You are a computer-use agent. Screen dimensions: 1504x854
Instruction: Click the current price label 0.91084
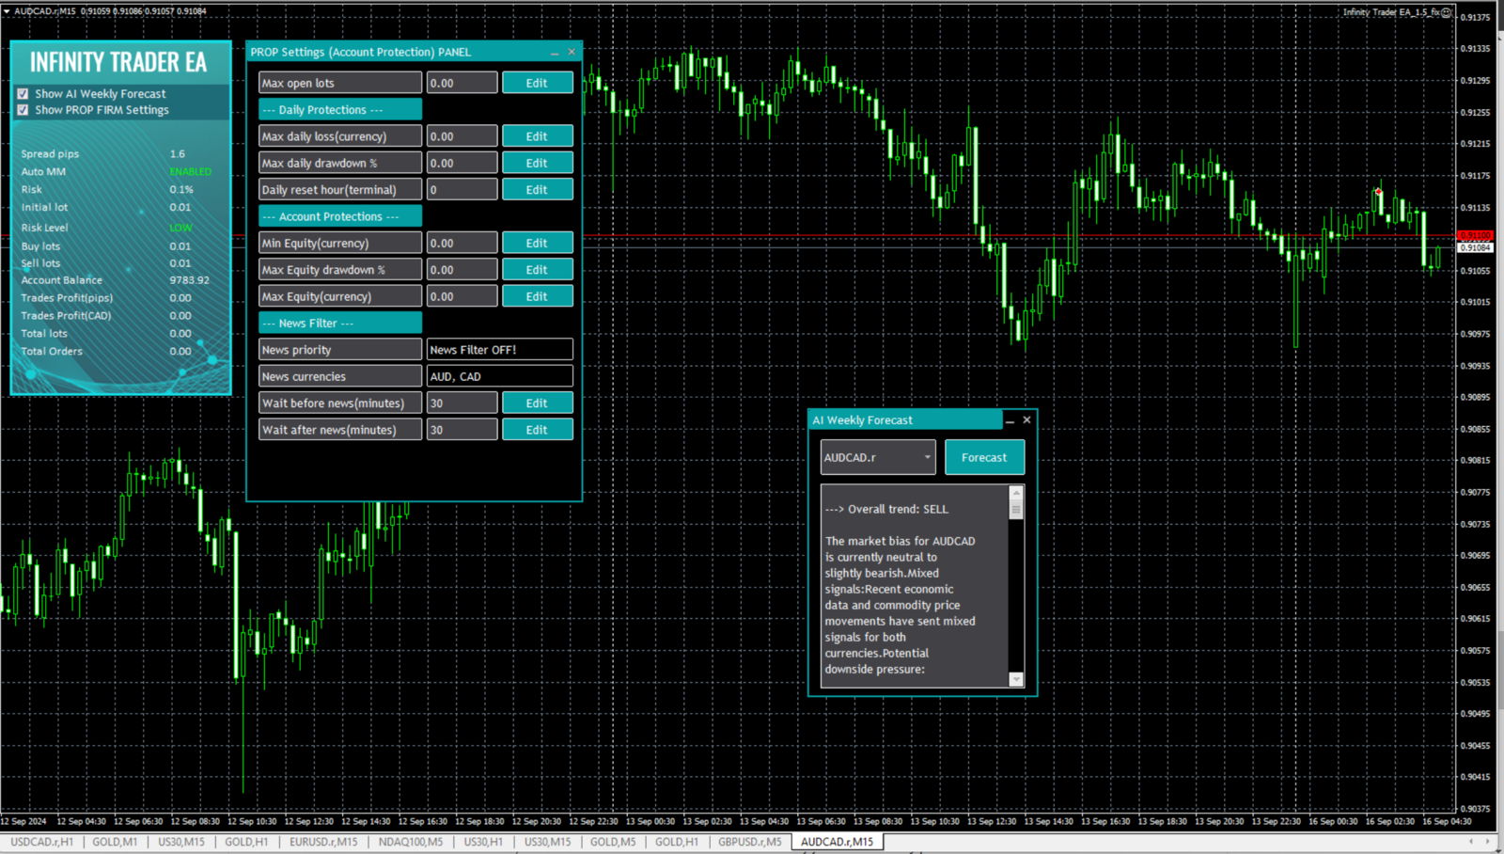point(1475,248)
